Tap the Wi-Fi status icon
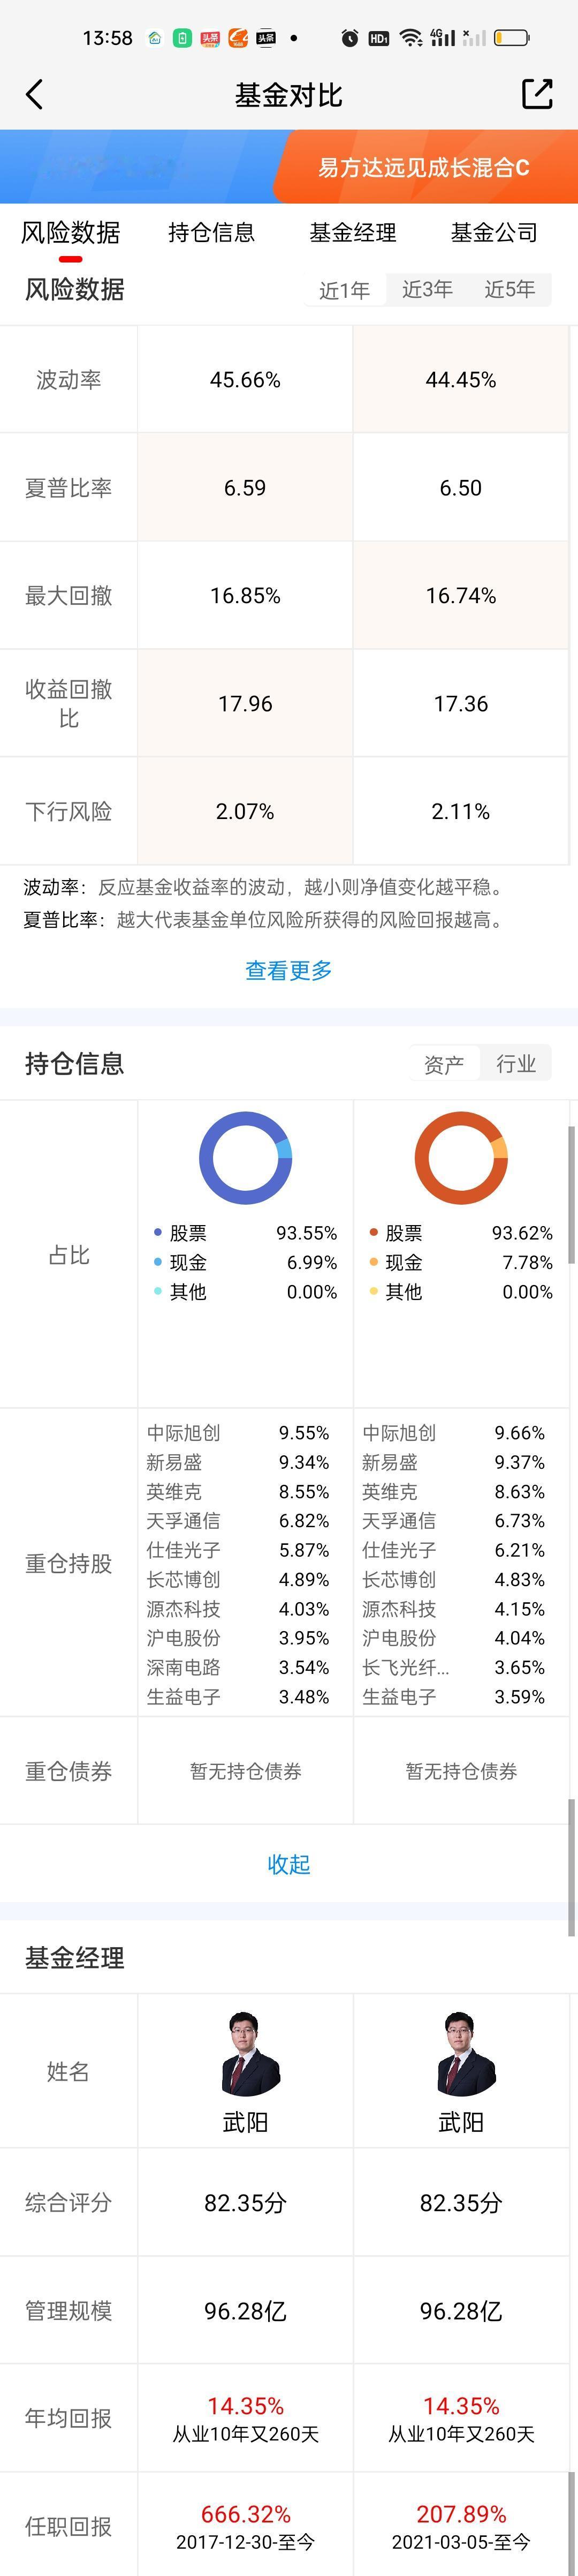The height and width of the screenshot is (2576, 578). coord(410,38)
